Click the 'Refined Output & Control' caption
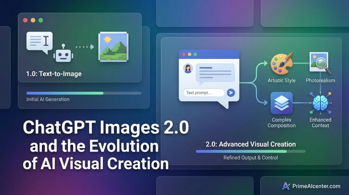The width and height of the screenshot is (349, 195). point(251,157)
